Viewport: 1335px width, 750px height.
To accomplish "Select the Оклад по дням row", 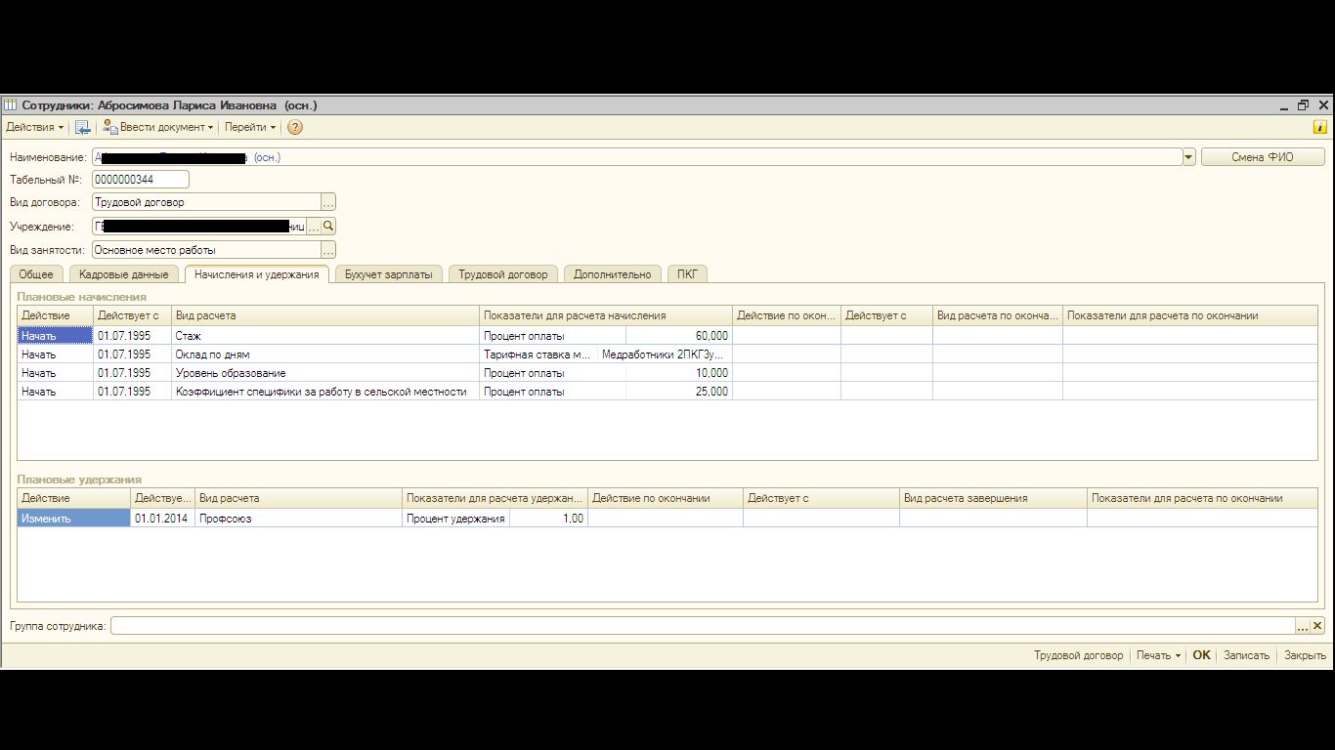I will 323,354.
